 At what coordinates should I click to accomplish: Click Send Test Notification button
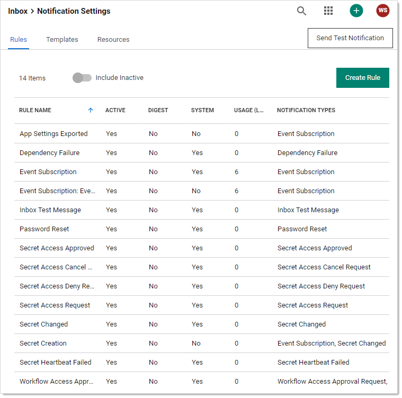[350, 38]
